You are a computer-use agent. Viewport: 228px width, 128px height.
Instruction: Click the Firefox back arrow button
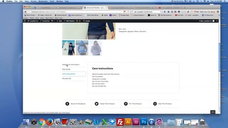tap(25, 12)
